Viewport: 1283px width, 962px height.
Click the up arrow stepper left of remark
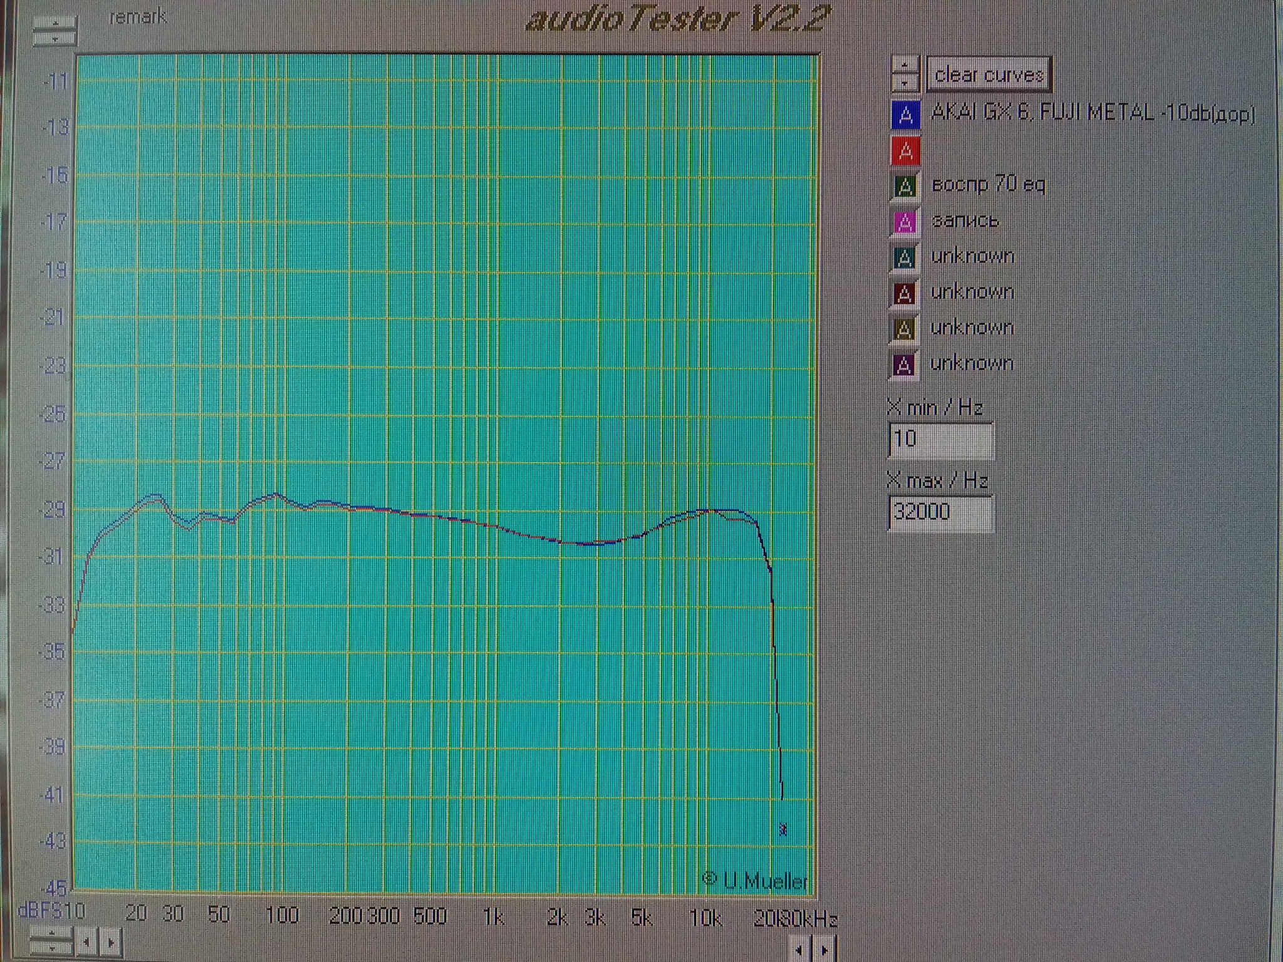click(55, 23)
